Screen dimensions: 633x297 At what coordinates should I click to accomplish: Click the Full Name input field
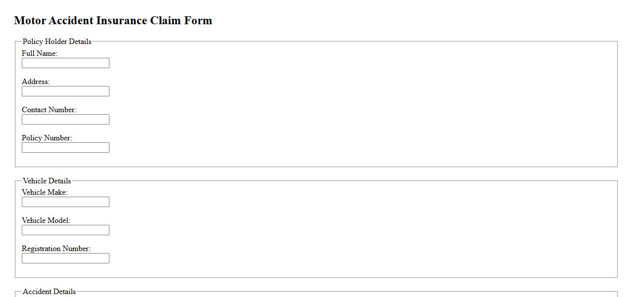(x=65, y=63)
